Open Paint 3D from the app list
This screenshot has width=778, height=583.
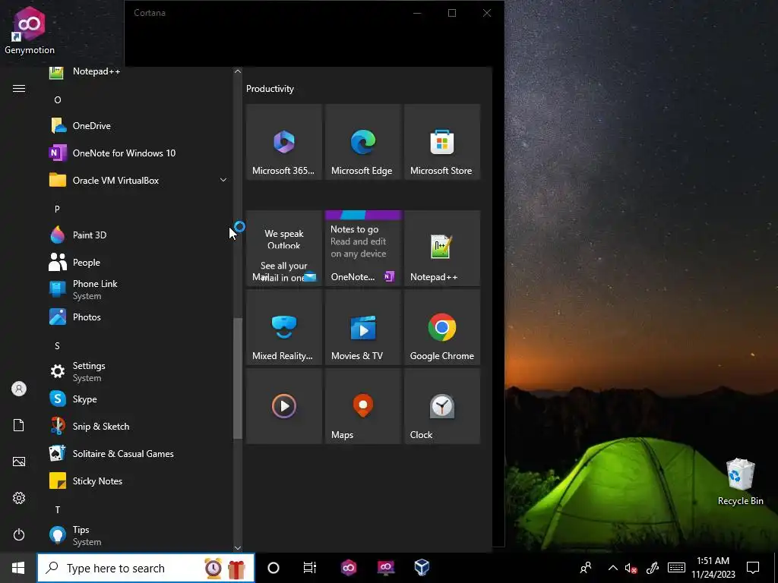click(x=139, y=235)
